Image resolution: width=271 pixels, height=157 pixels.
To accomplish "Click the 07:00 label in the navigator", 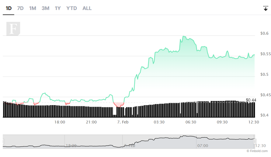I will tap(202, 146).
